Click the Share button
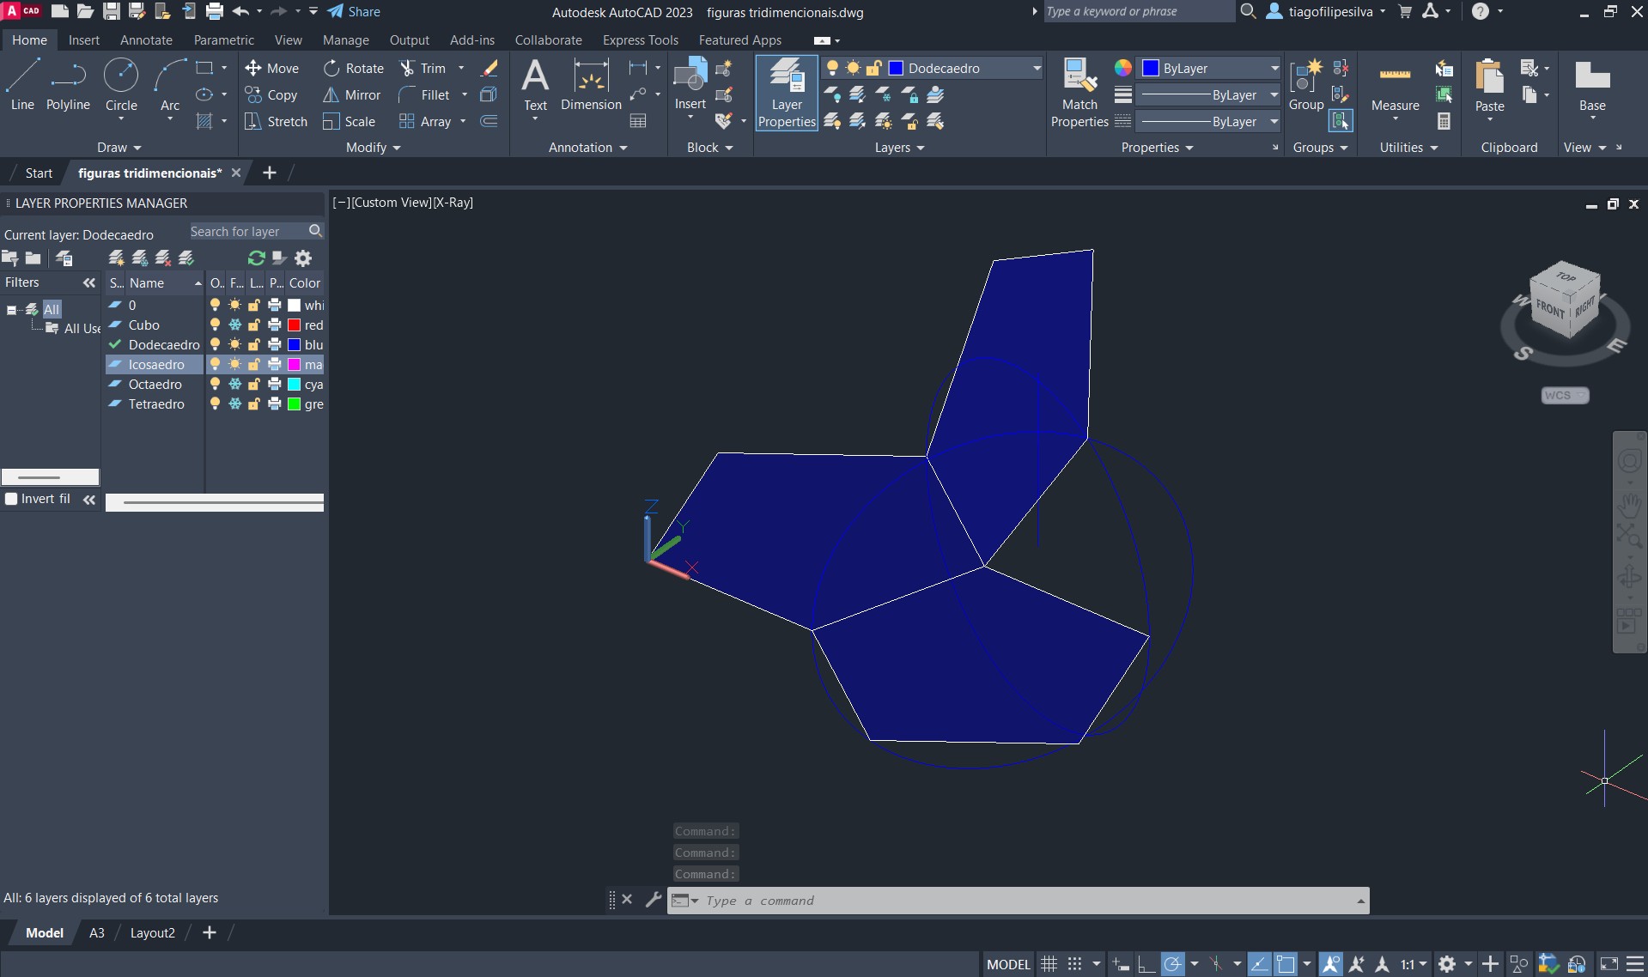The width and height of the screenshot is (1648, 977). pos(354,12)
